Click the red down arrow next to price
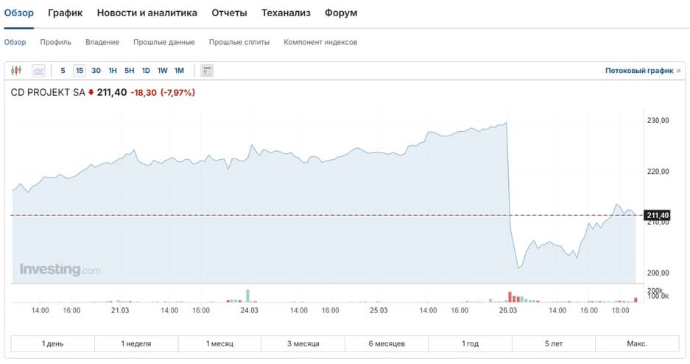 91,93
